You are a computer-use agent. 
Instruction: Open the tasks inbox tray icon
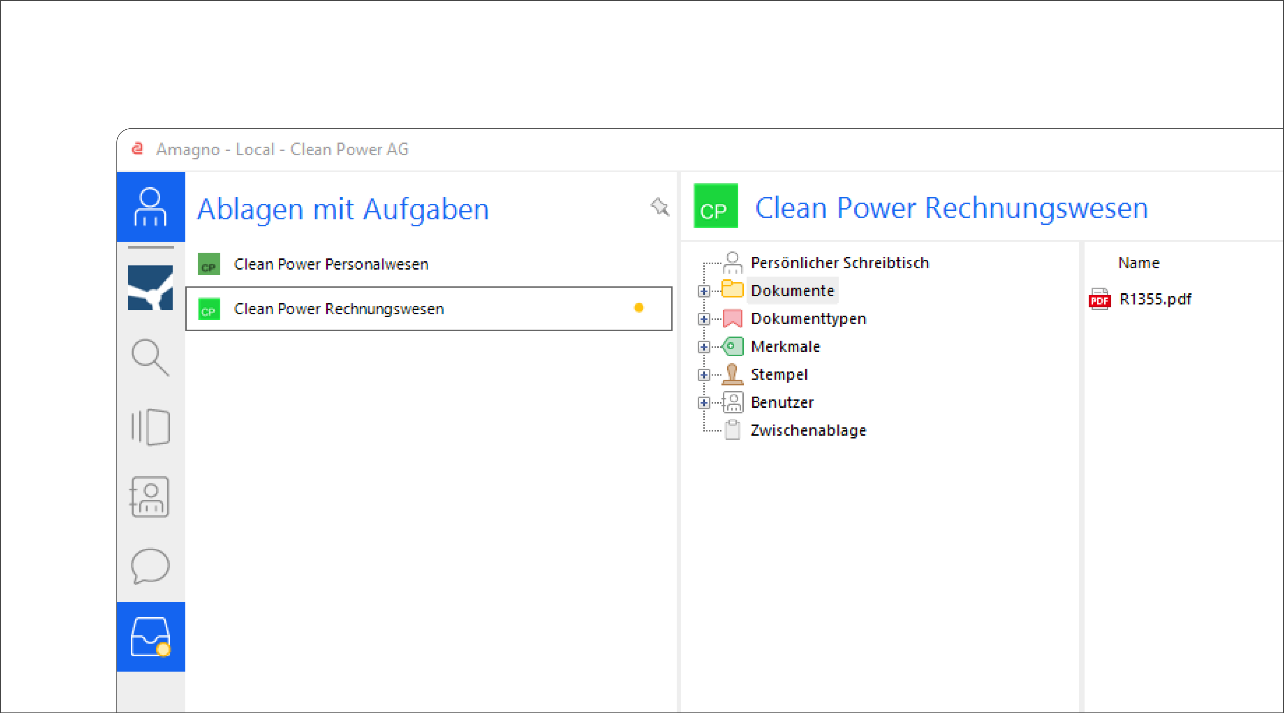pos(151,636)
